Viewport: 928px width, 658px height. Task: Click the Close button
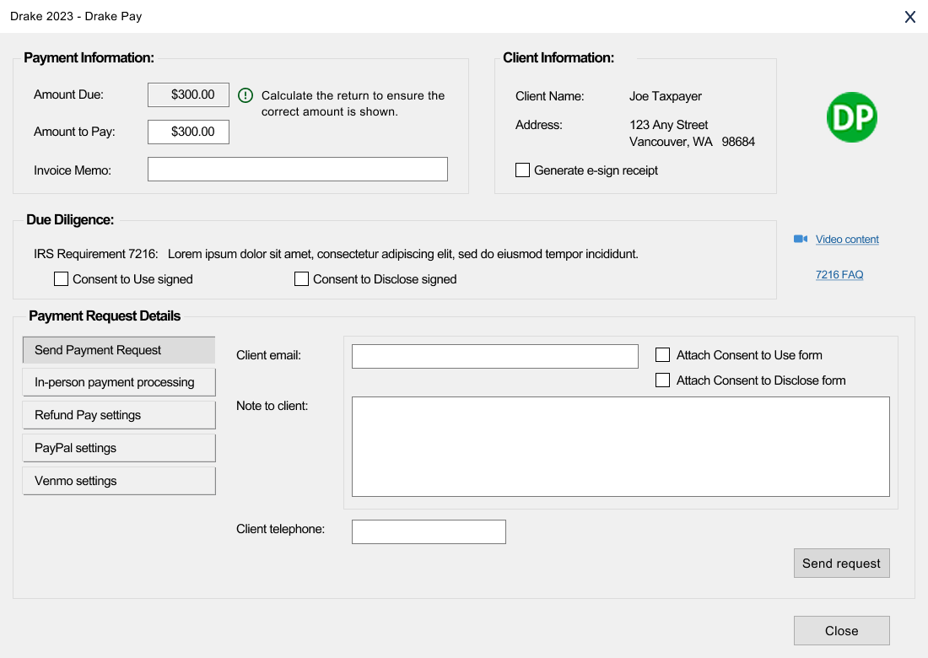pos(841,631)
